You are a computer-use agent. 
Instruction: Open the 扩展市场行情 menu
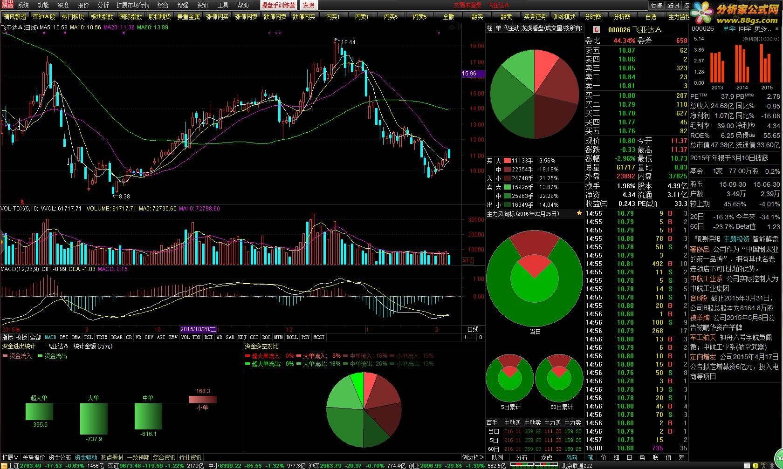(x=133, y=5)
